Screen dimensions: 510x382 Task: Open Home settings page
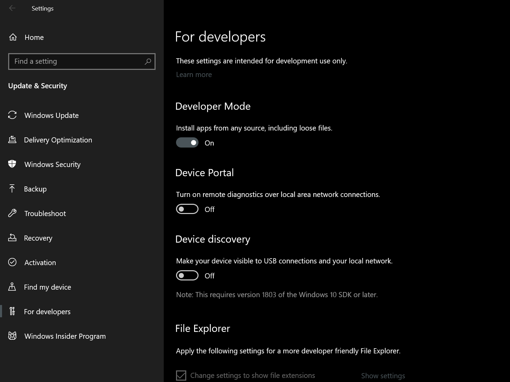[82, 37]
